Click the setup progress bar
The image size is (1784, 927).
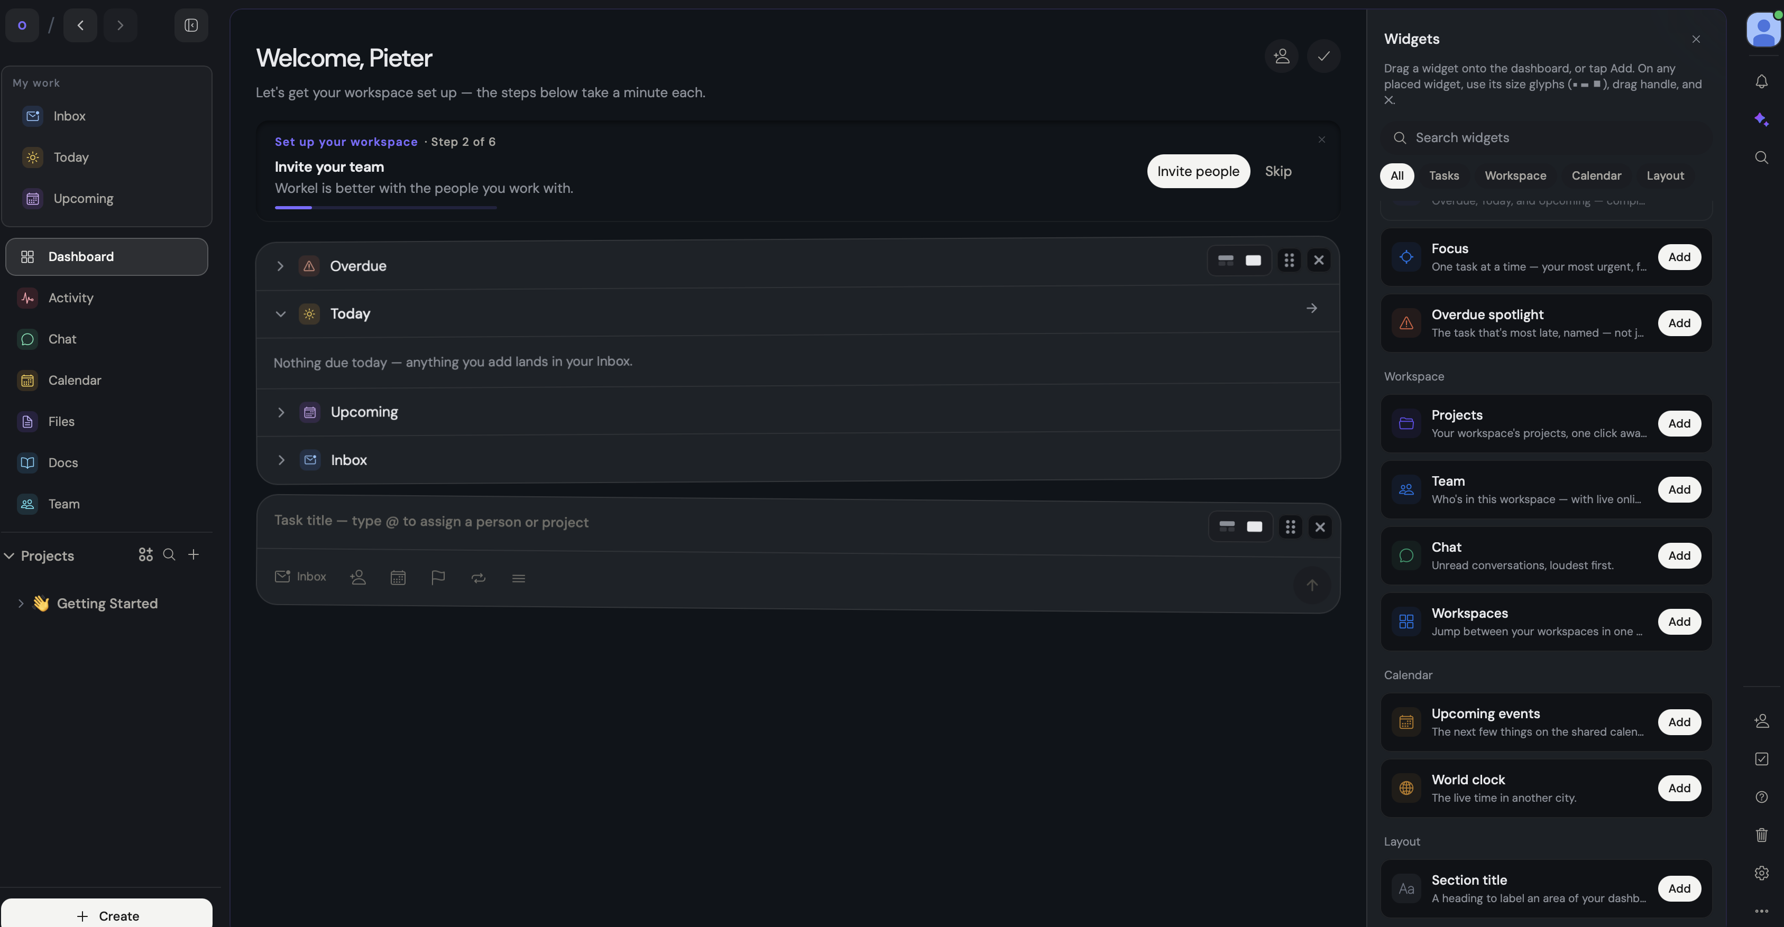click(386, 207)
